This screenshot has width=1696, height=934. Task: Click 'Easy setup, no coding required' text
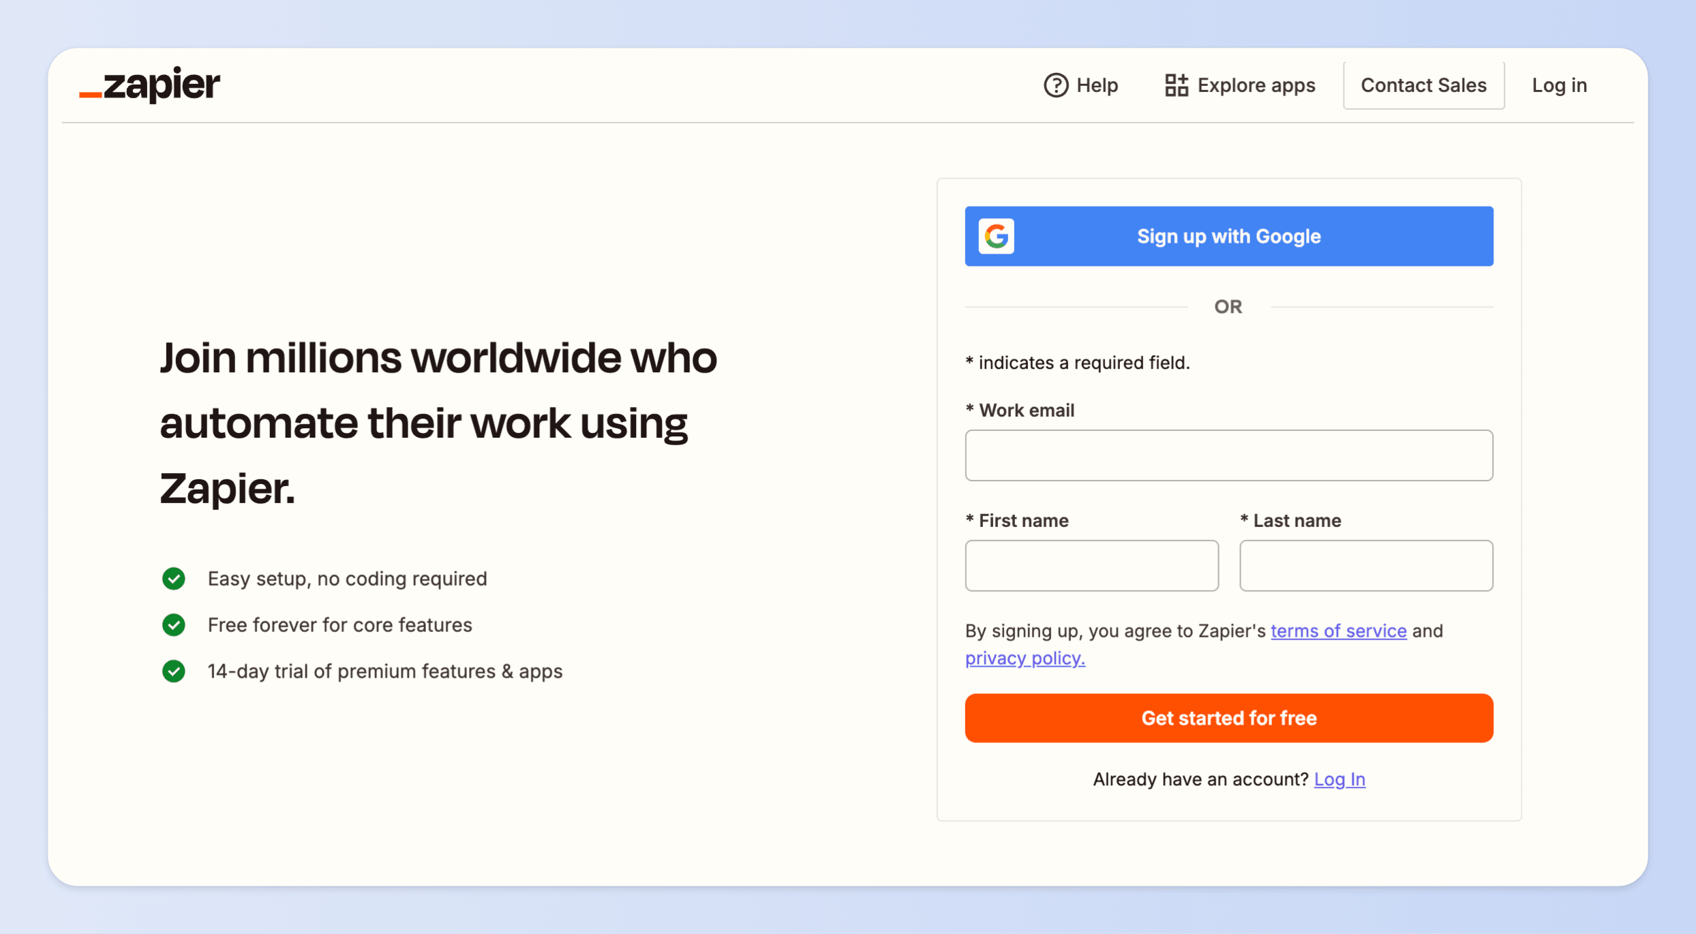347,579
